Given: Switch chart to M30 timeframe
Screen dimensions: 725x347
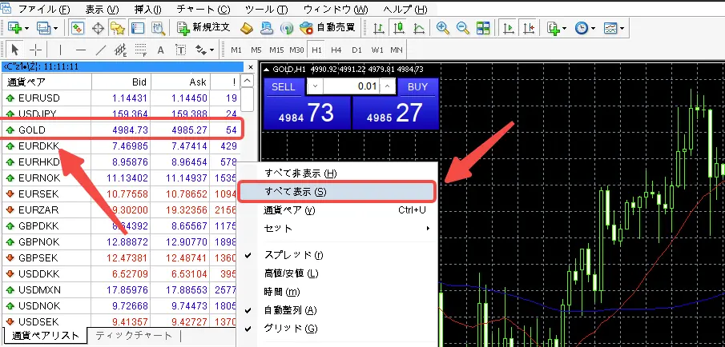Looking at the screenshot, I should [296, 50].
